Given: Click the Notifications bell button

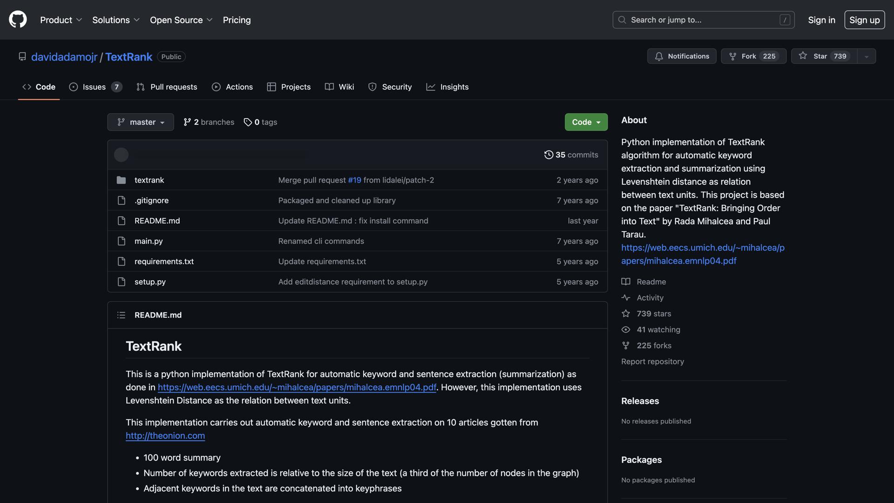Looking at the screenshot, I should click(682, 56).
